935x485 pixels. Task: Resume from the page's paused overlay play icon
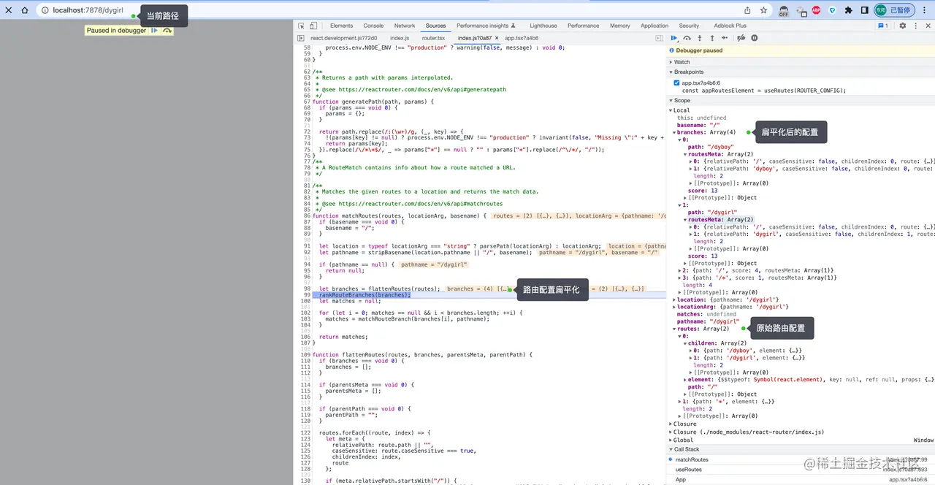point(154,30)
